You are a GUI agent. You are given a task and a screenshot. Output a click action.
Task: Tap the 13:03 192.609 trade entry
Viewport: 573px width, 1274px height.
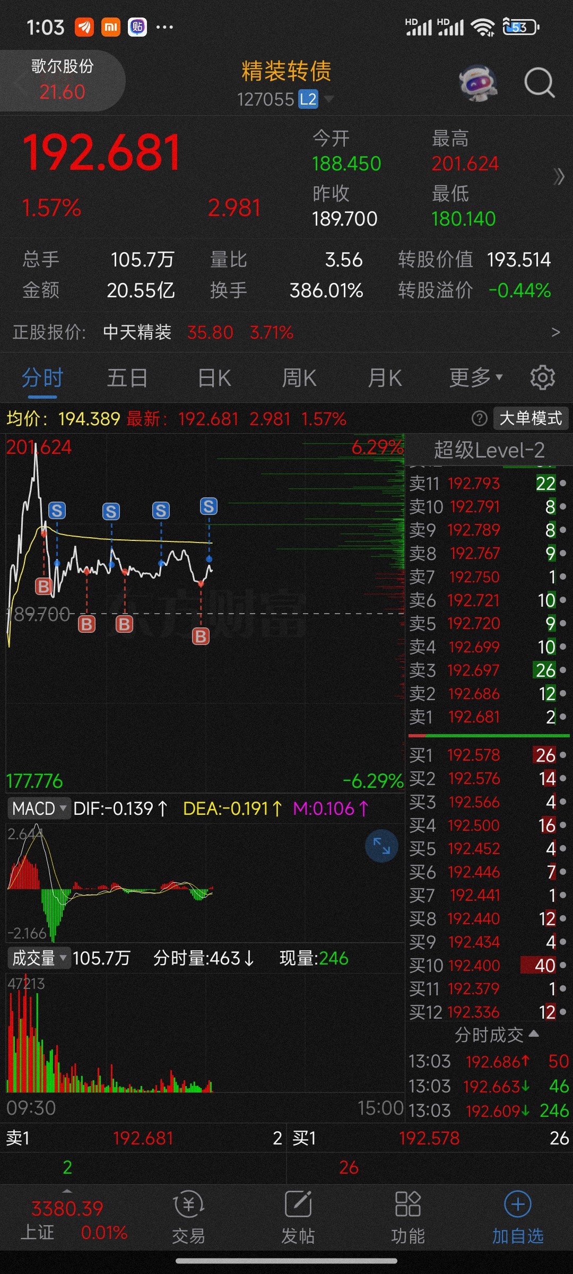click(489, 1110)
